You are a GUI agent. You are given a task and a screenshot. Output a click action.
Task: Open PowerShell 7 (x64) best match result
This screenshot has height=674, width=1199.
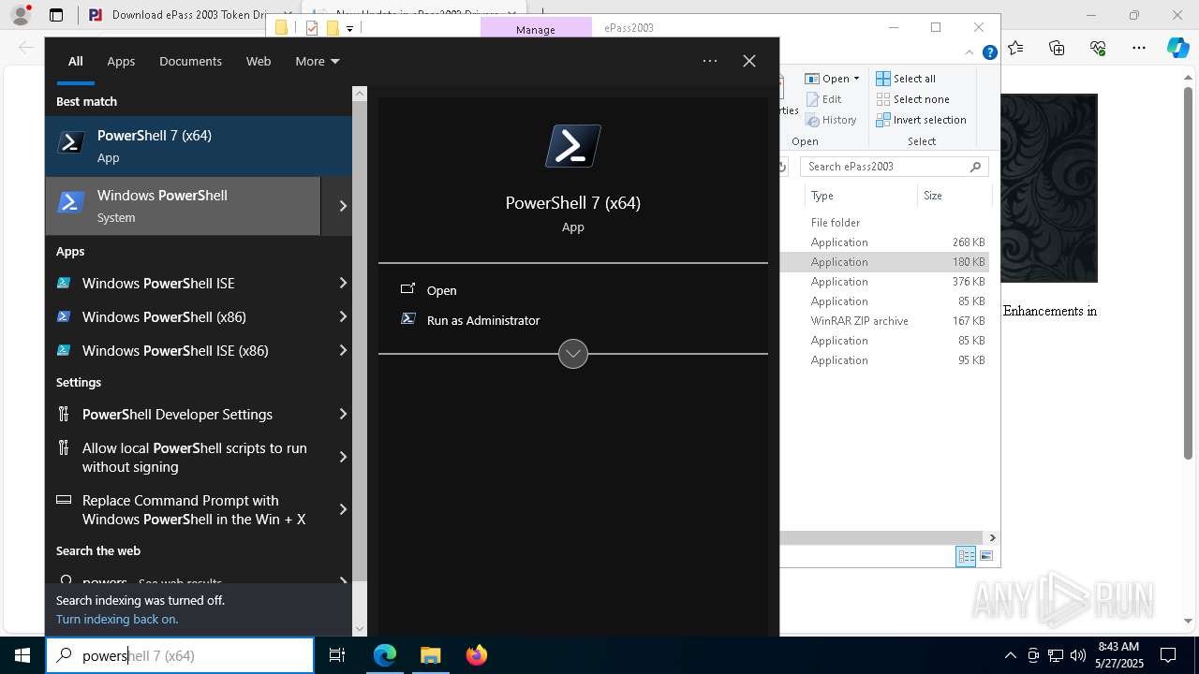199,146
